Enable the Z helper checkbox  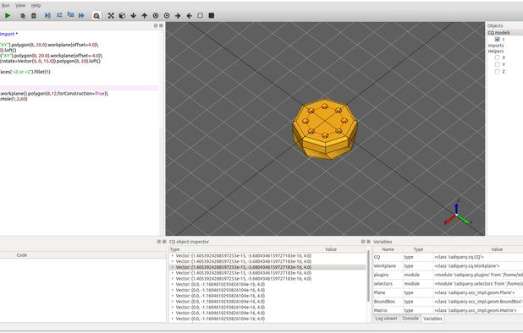point(498,72)
